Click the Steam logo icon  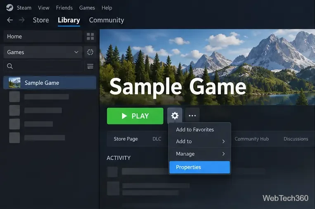pos(9,7)
